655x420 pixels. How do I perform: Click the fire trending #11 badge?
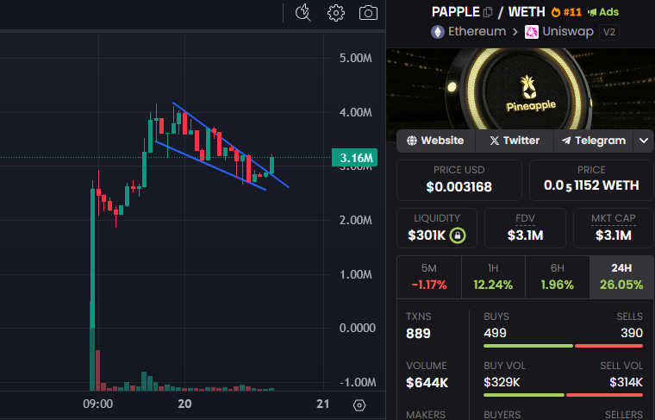(566, 12)
